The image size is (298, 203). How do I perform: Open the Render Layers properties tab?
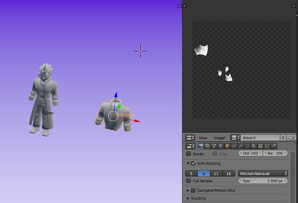point(208,146)
